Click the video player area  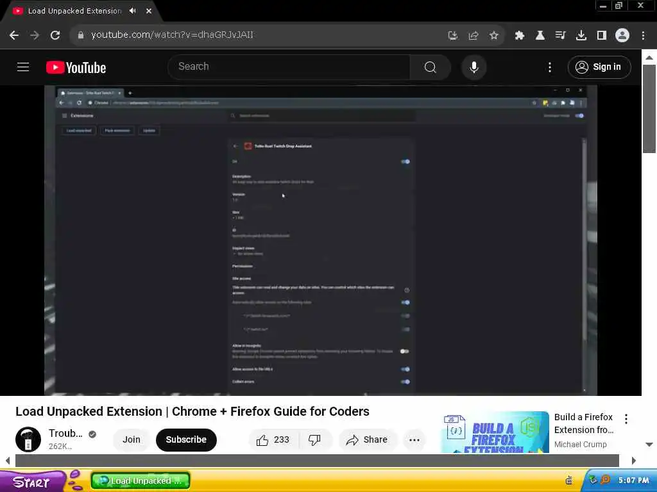click(321, 240)
